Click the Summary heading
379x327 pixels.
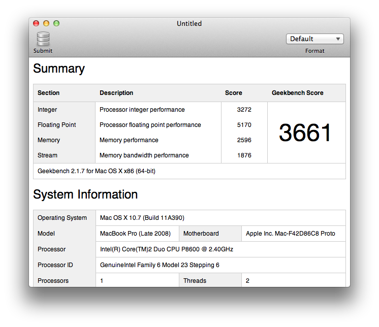(59, 69)
